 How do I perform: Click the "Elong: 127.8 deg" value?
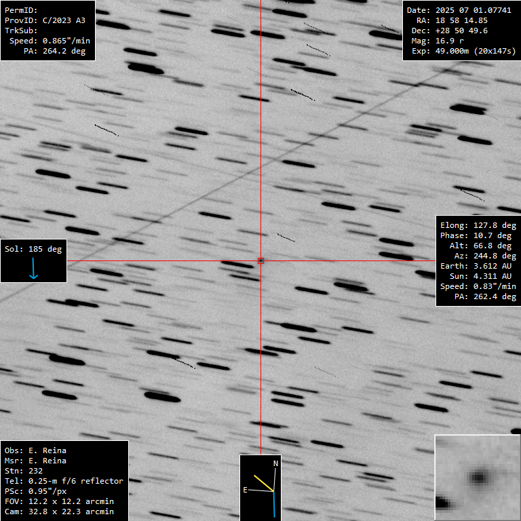(478, 226)
